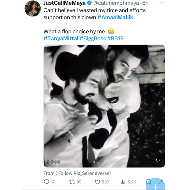Select the #BB19 hashtag
The height and width of the screenshot is (190, 190).
(x=117, y=38)
